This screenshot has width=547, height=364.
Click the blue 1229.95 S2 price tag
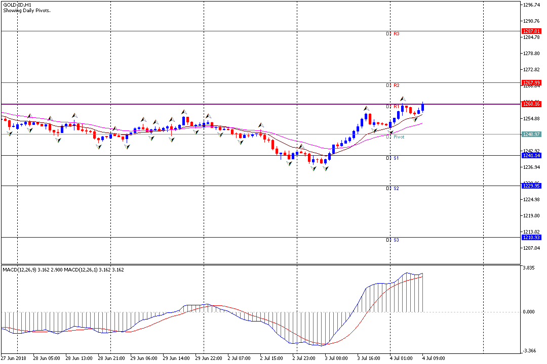tap(531, 186)
